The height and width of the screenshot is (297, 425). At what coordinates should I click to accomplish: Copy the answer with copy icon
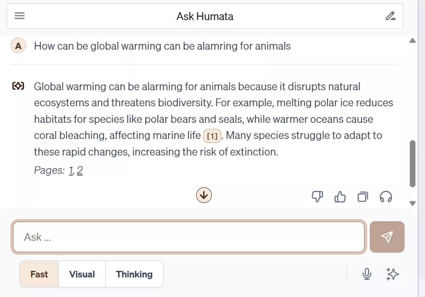tap(363, 197)
